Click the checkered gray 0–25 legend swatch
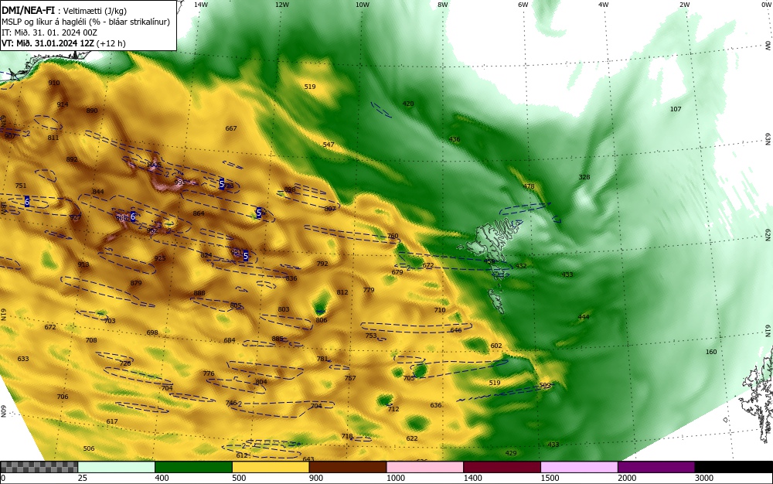This screenshot has width=773, height=484. [39, 467]
